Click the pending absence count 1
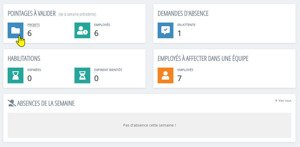The image size is (300, 147). 179,33
